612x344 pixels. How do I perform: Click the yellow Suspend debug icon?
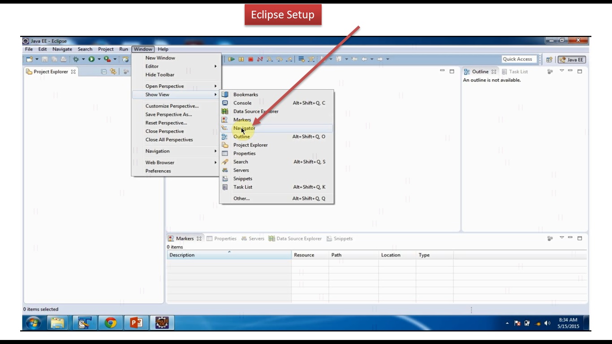point(241,59)
